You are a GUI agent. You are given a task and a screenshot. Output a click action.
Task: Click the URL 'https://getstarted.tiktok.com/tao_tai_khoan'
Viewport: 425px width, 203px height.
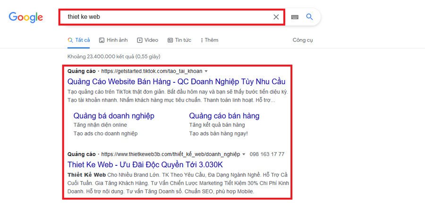[x=152, y=72]
